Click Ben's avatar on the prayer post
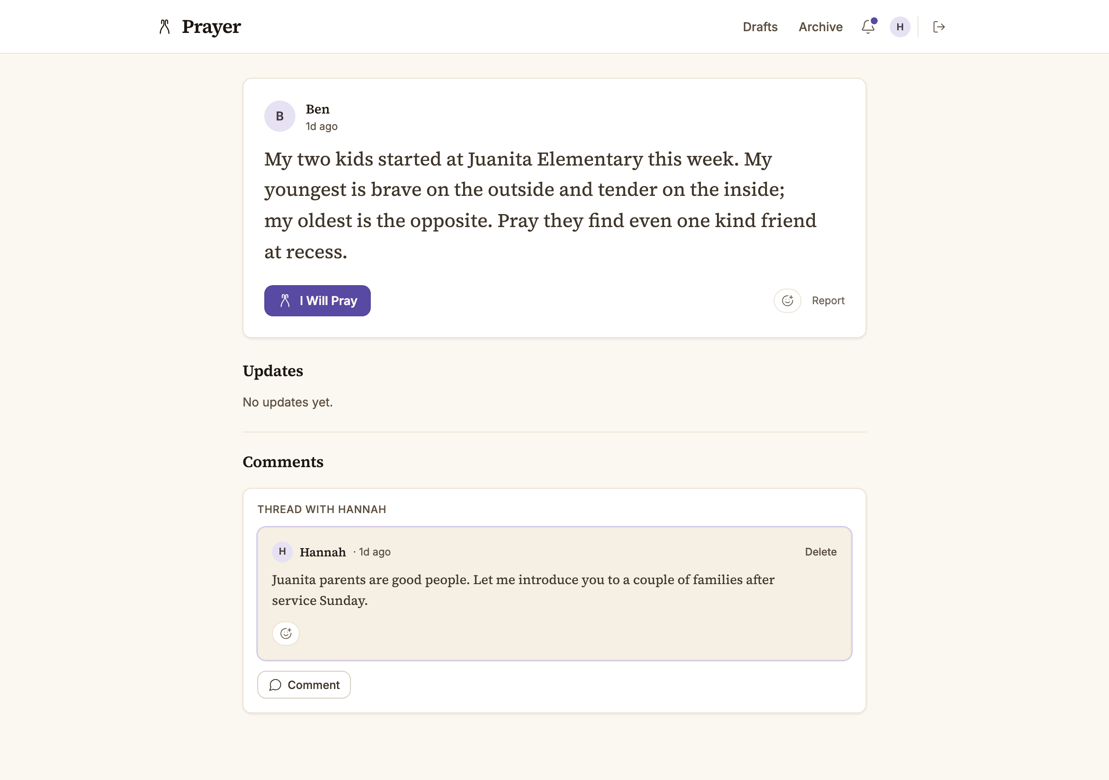The image size is (1109, 780). (279, 116)
